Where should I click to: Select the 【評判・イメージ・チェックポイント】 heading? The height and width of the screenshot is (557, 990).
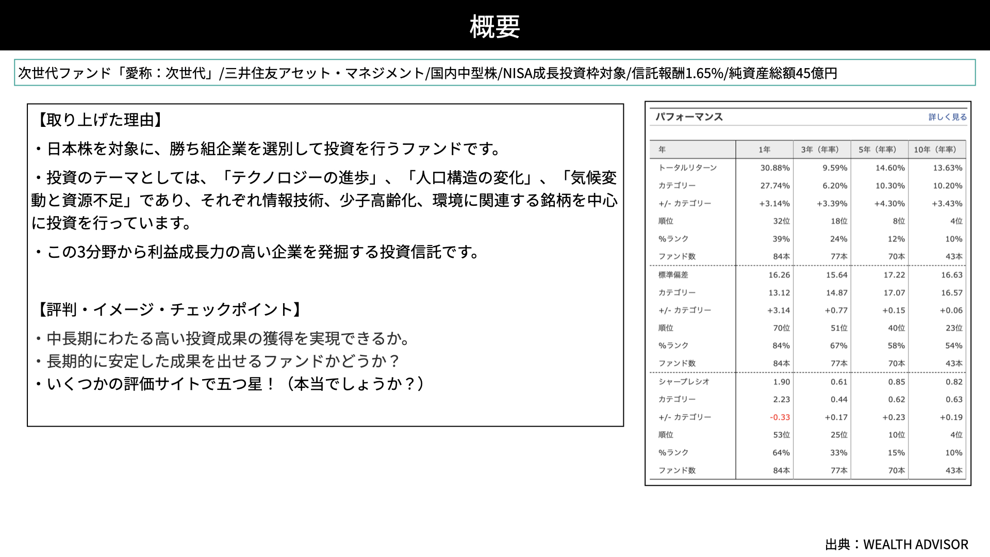(x=170, y=309)
